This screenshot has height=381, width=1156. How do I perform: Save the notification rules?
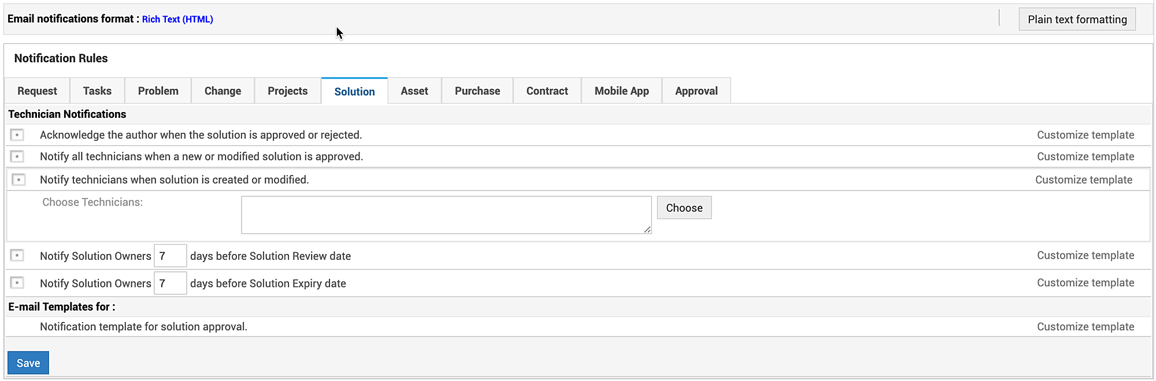tap(28, 363)
